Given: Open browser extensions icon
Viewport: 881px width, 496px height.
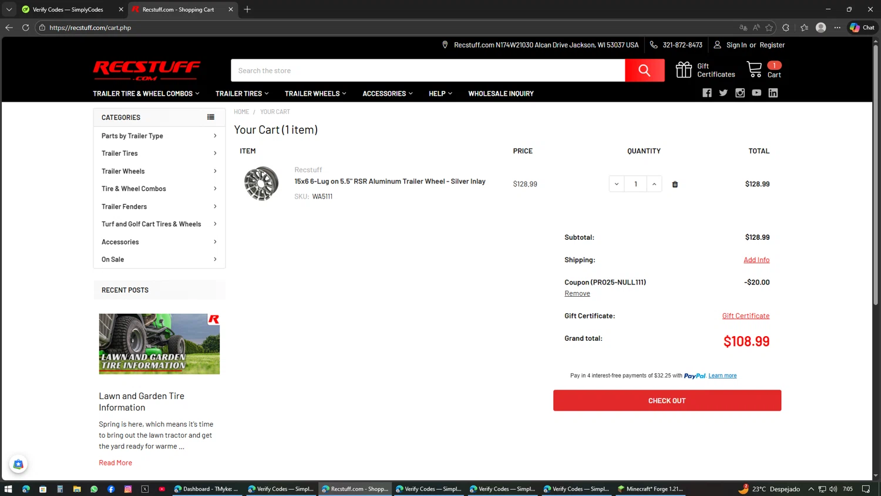Looking at the screenshot, I should [786, 28].
